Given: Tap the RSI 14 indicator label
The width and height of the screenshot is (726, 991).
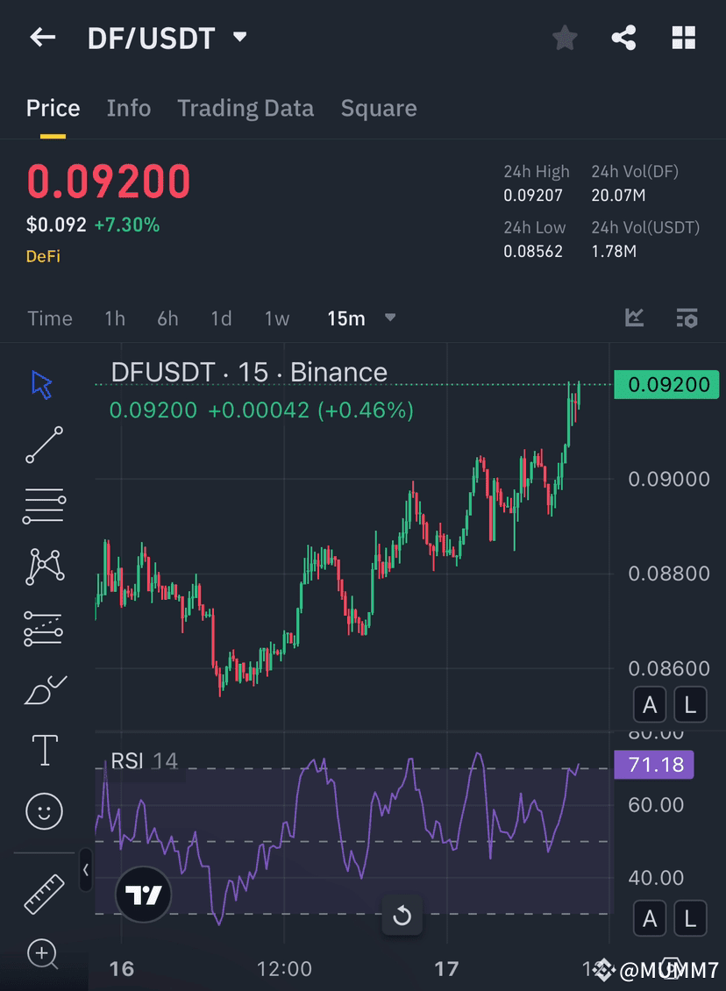Looking at the screenshot, I should click(144, 761).
